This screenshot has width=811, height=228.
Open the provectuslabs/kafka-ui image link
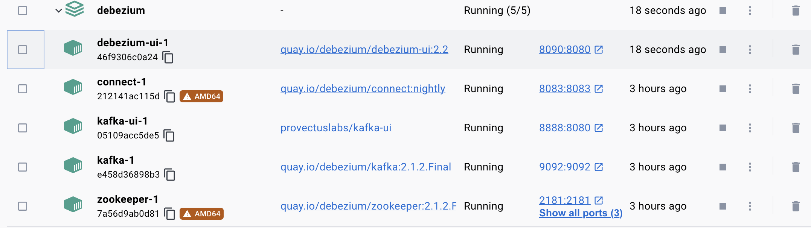(x=336, y=128)
